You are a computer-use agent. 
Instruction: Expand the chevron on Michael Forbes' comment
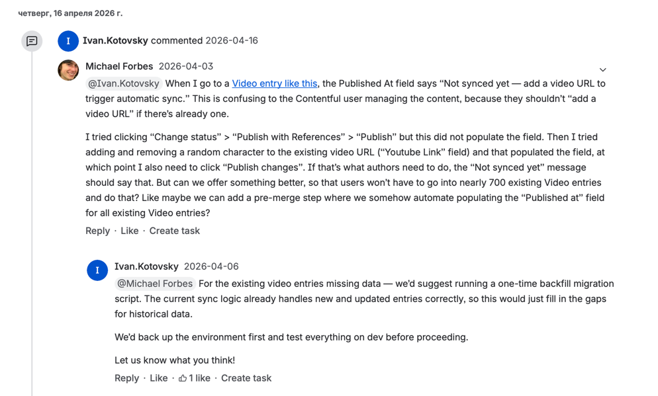(602, 69)
